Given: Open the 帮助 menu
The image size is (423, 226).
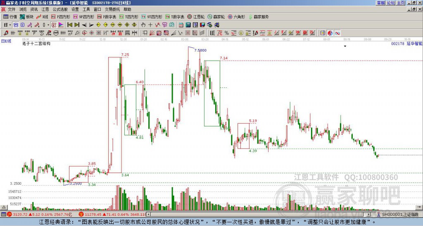Looking at the screenshot, I should [x=127, y=9].
